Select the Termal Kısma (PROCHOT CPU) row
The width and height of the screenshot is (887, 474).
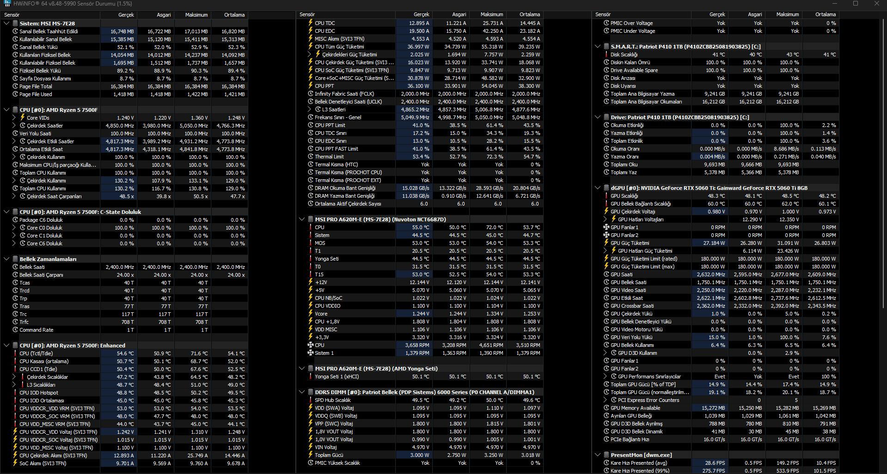pyautogui.click(x=421, y=172)
